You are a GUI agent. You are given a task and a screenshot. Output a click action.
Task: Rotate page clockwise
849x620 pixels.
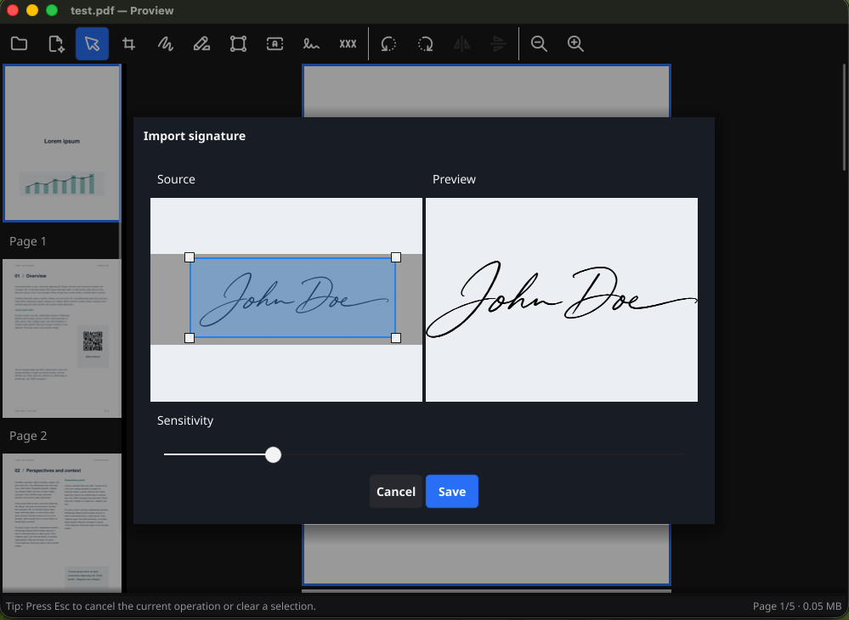(425, 44)
